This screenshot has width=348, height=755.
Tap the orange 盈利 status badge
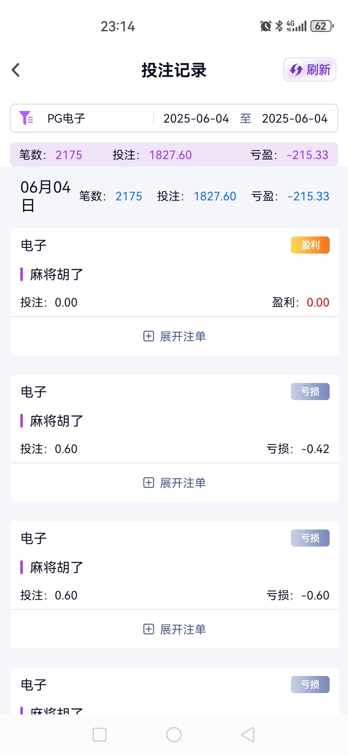pyautogui.click(x=310, y=245)
